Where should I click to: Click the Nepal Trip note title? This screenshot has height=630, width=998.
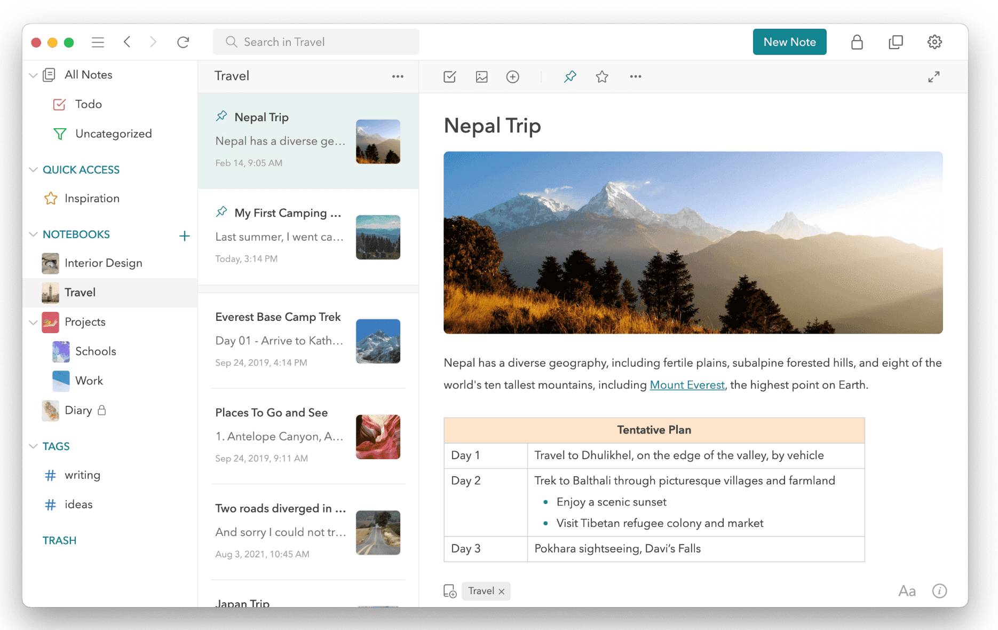[492, 126]
